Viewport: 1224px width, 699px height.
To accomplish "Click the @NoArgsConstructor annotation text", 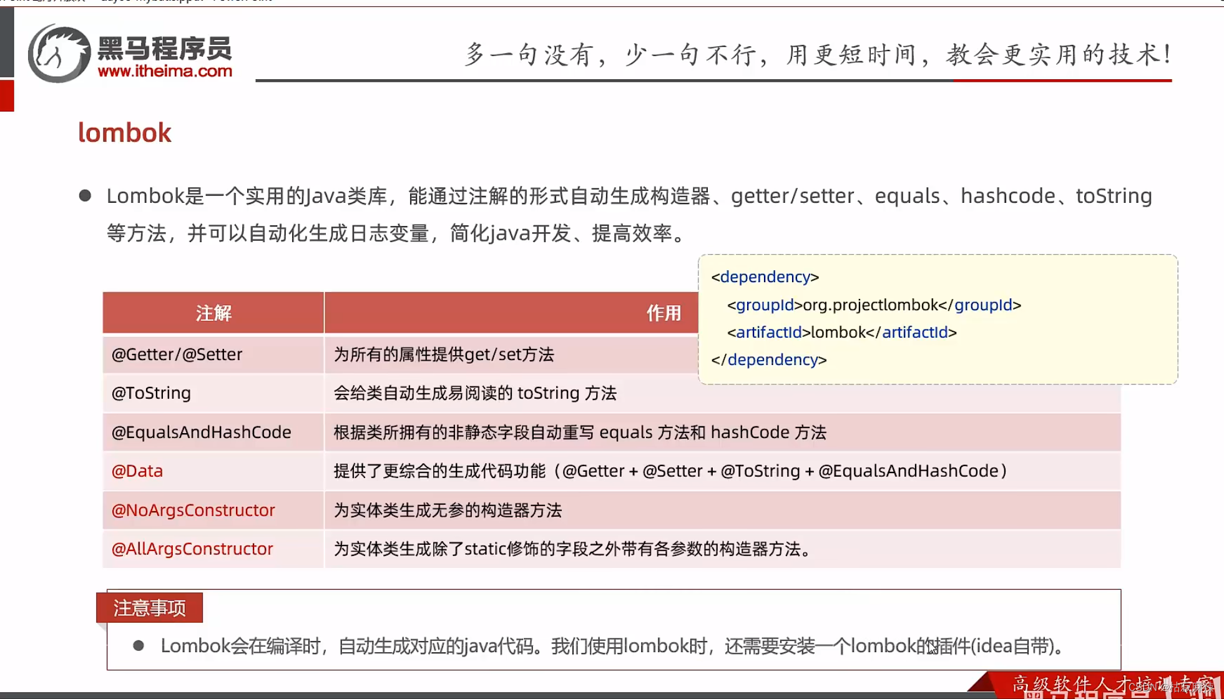I will [193, 510].
